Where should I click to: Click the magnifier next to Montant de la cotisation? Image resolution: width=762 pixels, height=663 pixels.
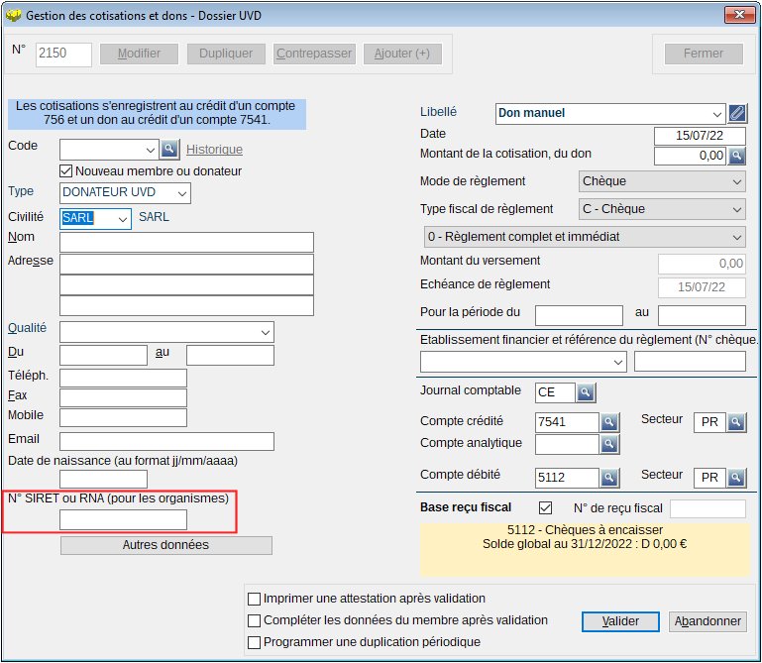click(736, 156)
